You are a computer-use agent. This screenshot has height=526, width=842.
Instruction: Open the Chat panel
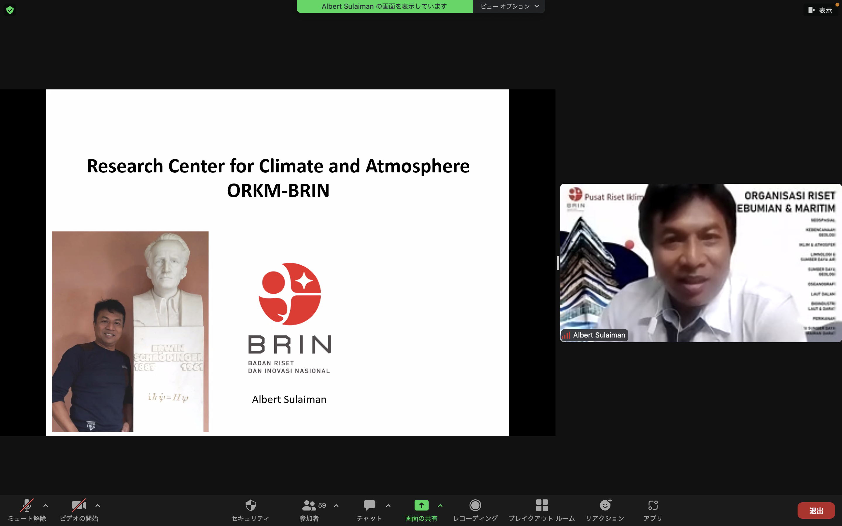[x=369, y=510]
